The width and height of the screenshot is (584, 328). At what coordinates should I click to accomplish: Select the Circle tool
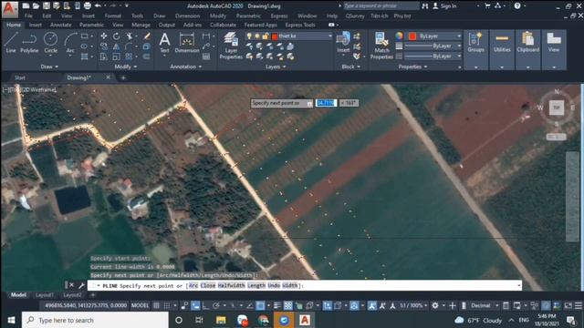click(x=50, y=43)
